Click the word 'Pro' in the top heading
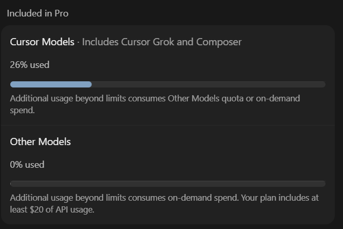 [62, 13]
